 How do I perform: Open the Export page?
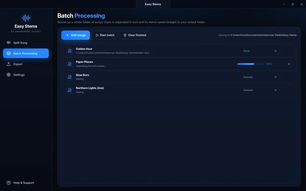[x=26, y=64]
